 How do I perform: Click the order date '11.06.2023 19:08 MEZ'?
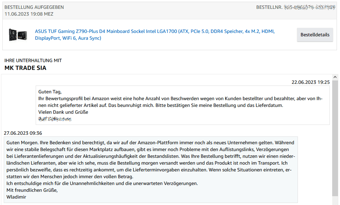[29, 14]
